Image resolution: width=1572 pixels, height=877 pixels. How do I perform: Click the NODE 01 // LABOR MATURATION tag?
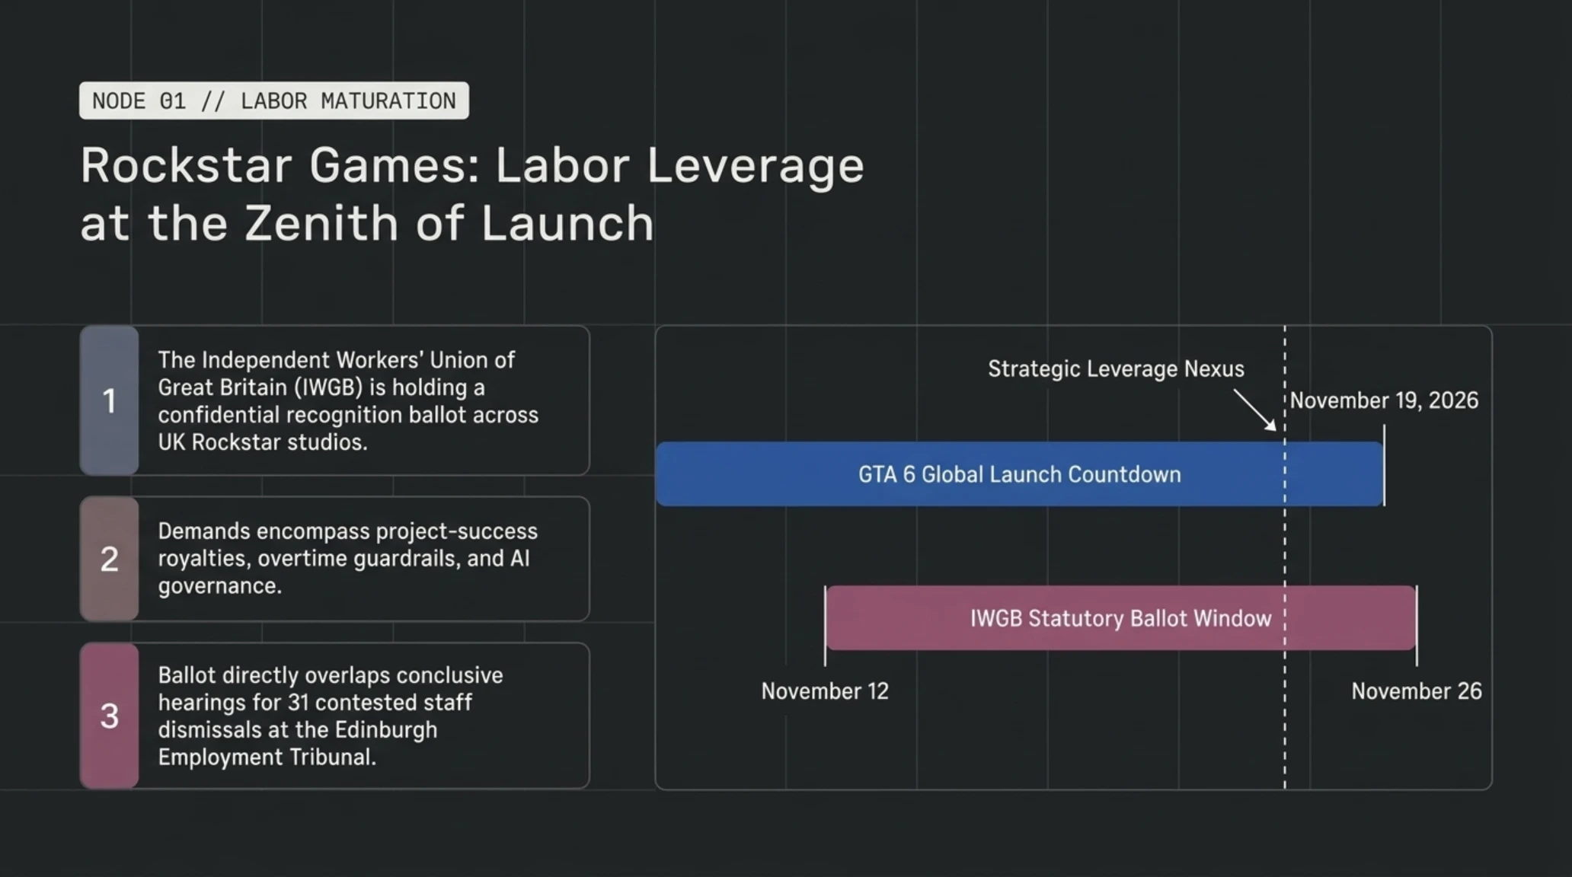[274, 100]
